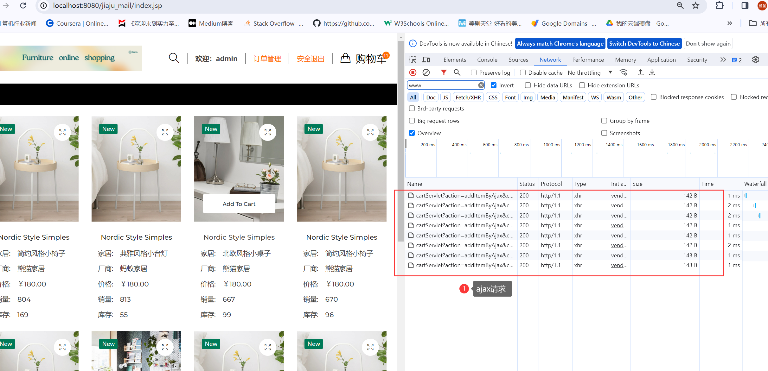The image size is (768, 371).
Task: Open the Performance tab
Action: (588, 60)
